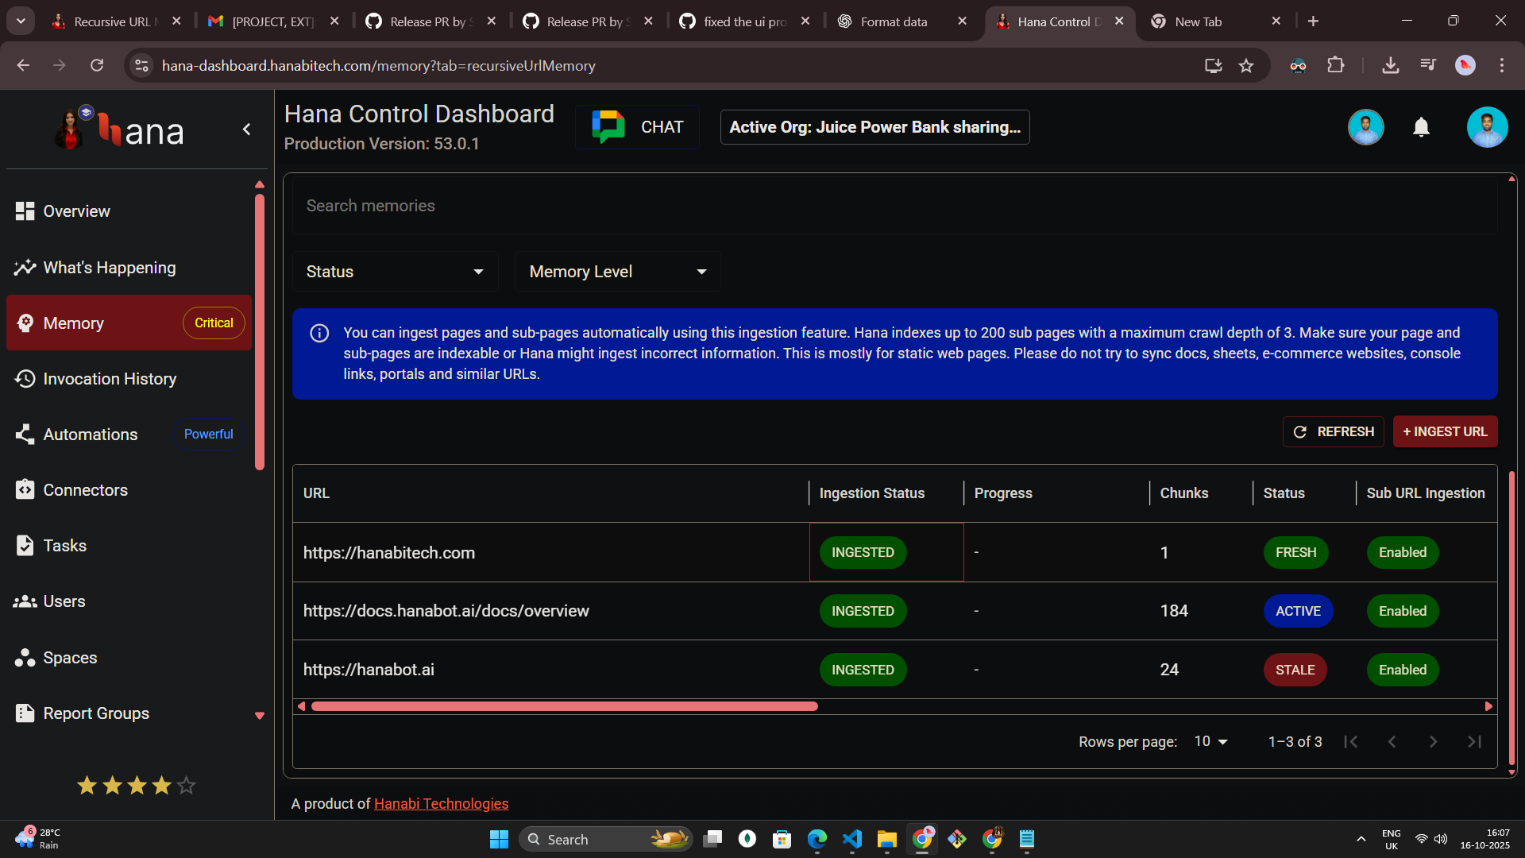Change rows per page dropdown
Screen dimensions: 1525x858
click(x=1210, y=741)
